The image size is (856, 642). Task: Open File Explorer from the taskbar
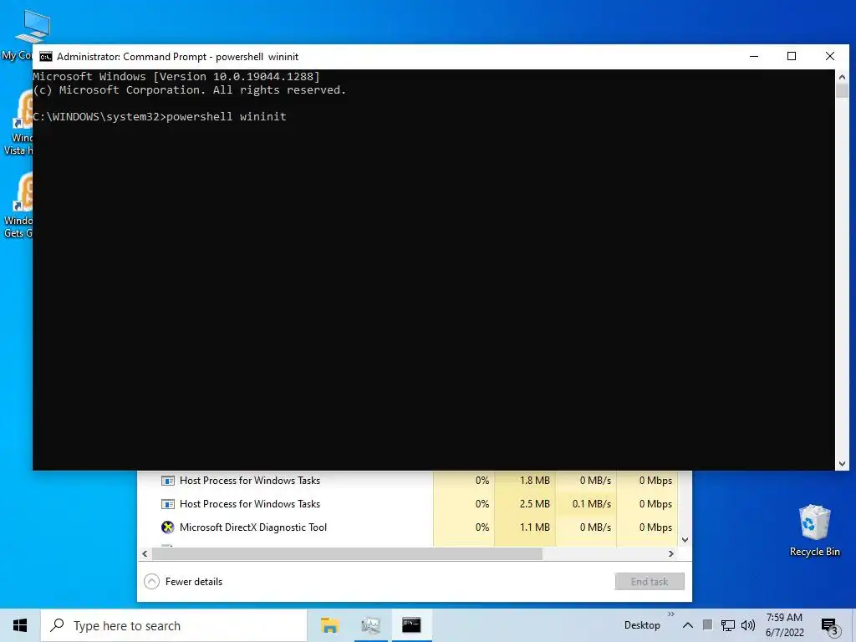[329, 625]
